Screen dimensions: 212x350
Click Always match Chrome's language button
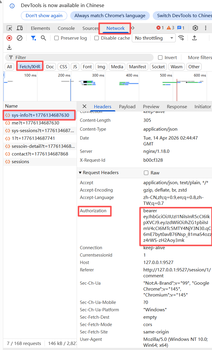click(110, 16)
